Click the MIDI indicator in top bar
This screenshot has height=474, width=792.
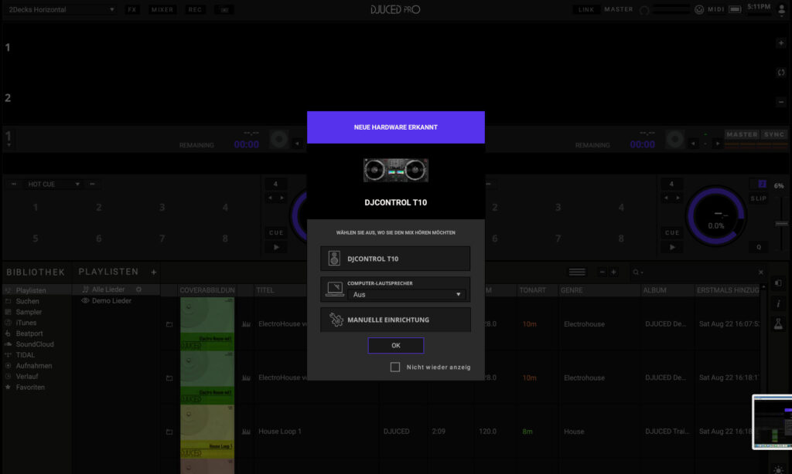(715, 9)
